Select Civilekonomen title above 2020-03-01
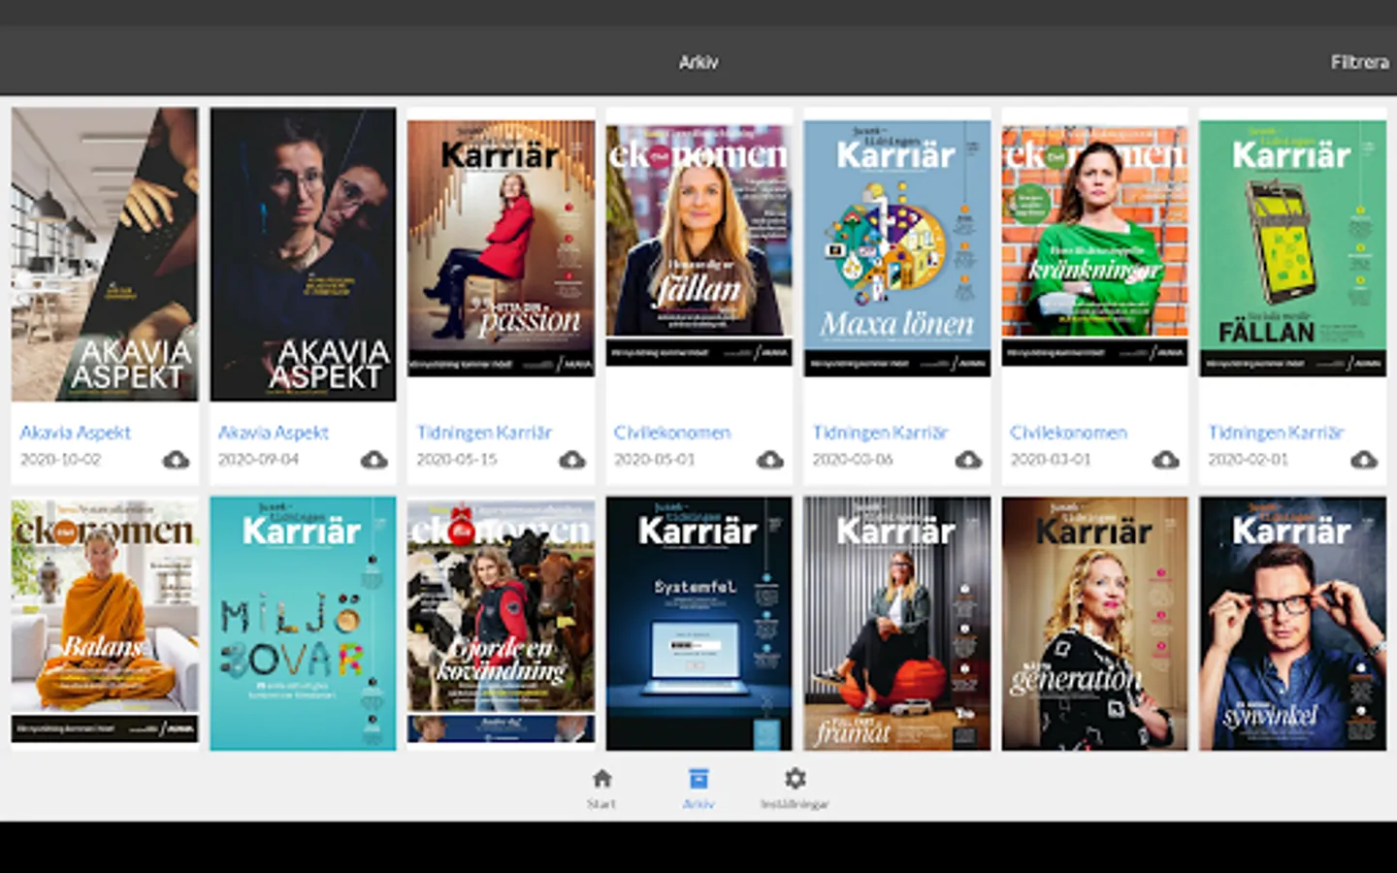 coord(1068,433)
